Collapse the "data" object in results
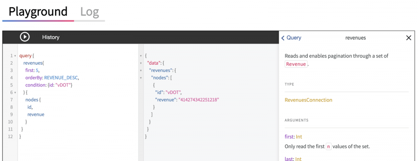 (x=141, y=63)
